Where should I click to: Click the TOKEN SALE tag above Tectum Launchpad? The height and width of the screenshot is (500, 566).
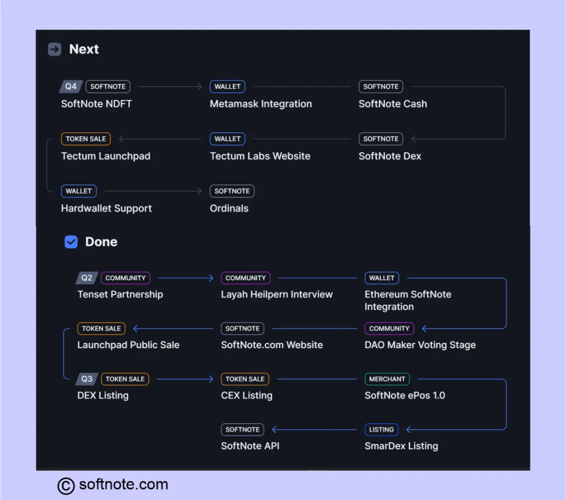[86, 139]
